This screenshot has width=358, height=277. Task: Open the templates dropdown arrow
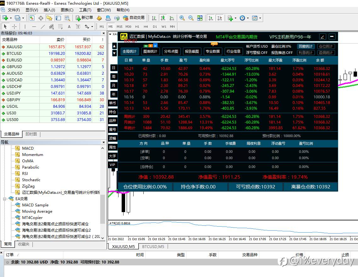(x=260, y=18)
